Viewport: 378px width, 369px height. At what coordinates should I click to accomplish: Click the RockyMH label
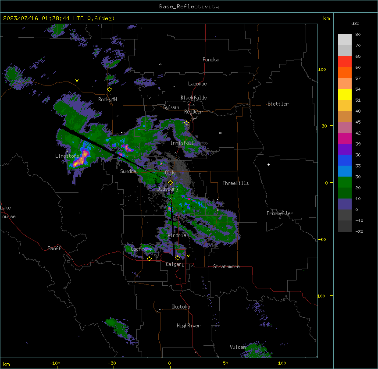click(x=107, y=99)
